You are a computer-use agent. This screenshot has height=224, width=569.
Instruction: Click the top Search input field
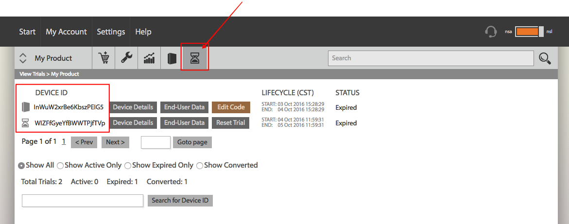(x=431, y=58)
